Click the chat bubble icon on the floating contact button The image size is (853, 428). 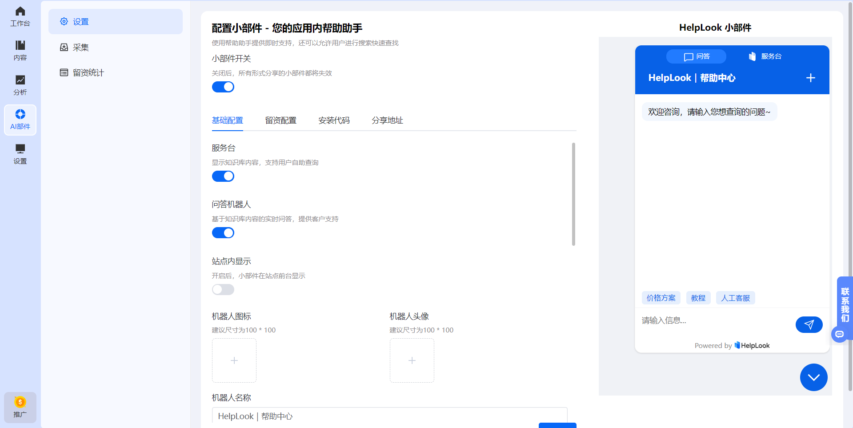[x=839, y=334]
